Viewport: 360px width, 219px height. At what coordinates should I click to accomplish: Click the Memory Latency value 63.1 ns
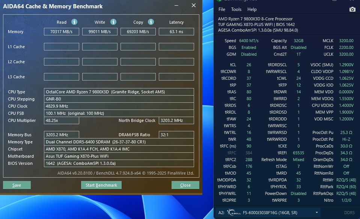(x=176, y=32)
